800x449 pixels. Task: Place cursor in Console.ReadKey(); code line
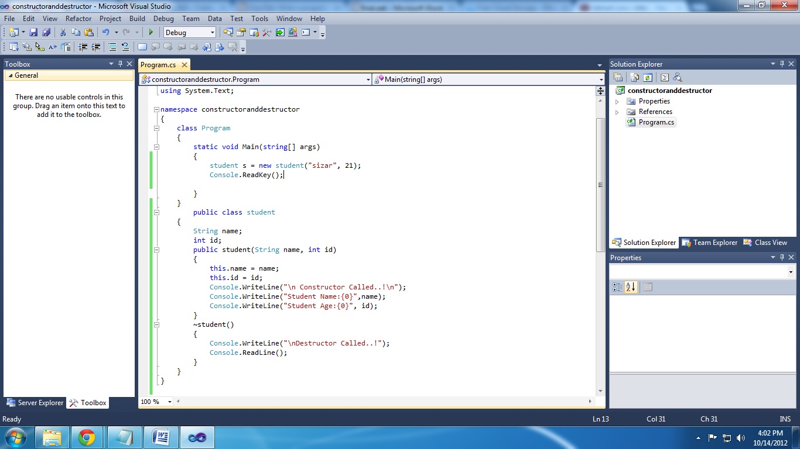click(x=247, y=175)
